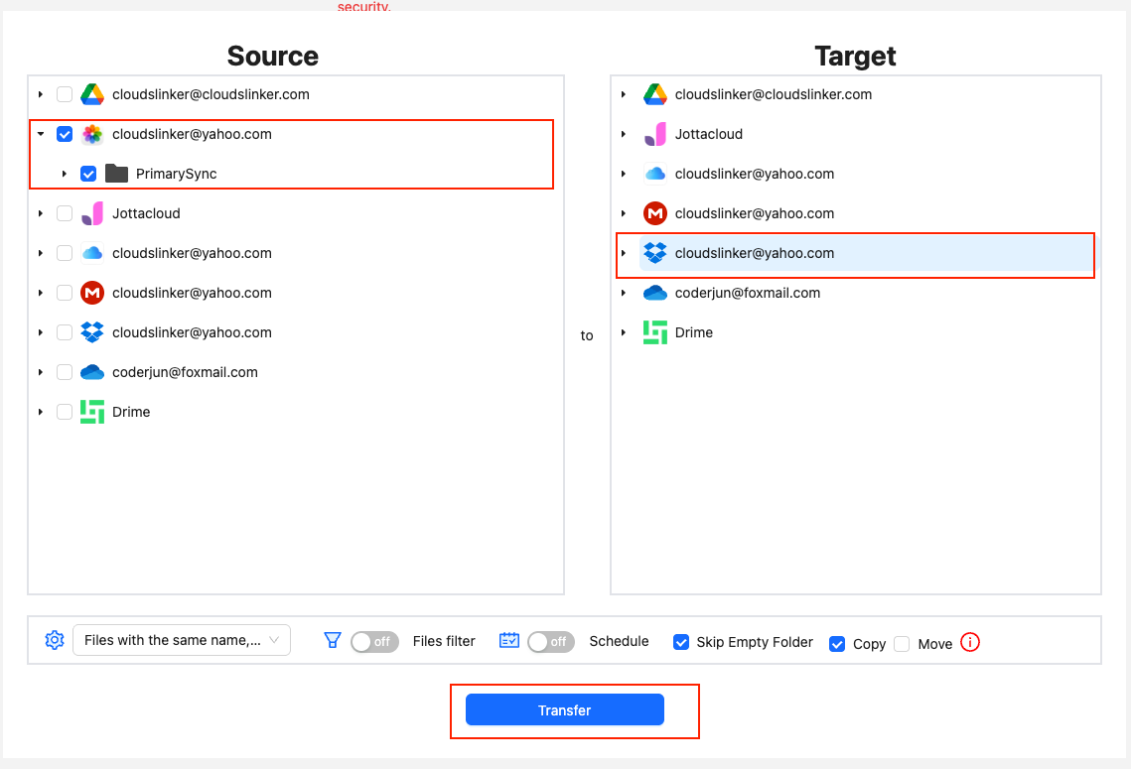Open the settings gear icon
The image size is (1131, 769).
coord(55,640)
